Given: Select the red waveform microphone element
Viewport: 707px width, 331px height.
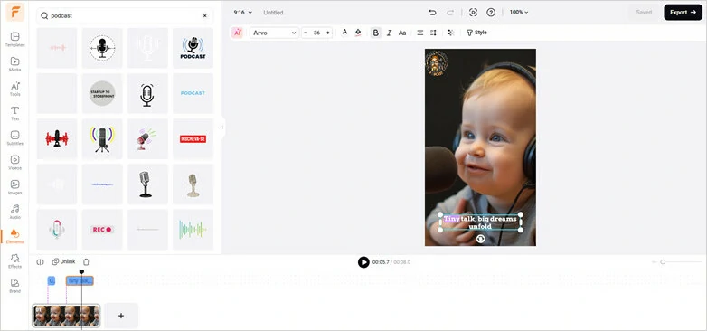Looking at the screenshot, I should 57,139.
